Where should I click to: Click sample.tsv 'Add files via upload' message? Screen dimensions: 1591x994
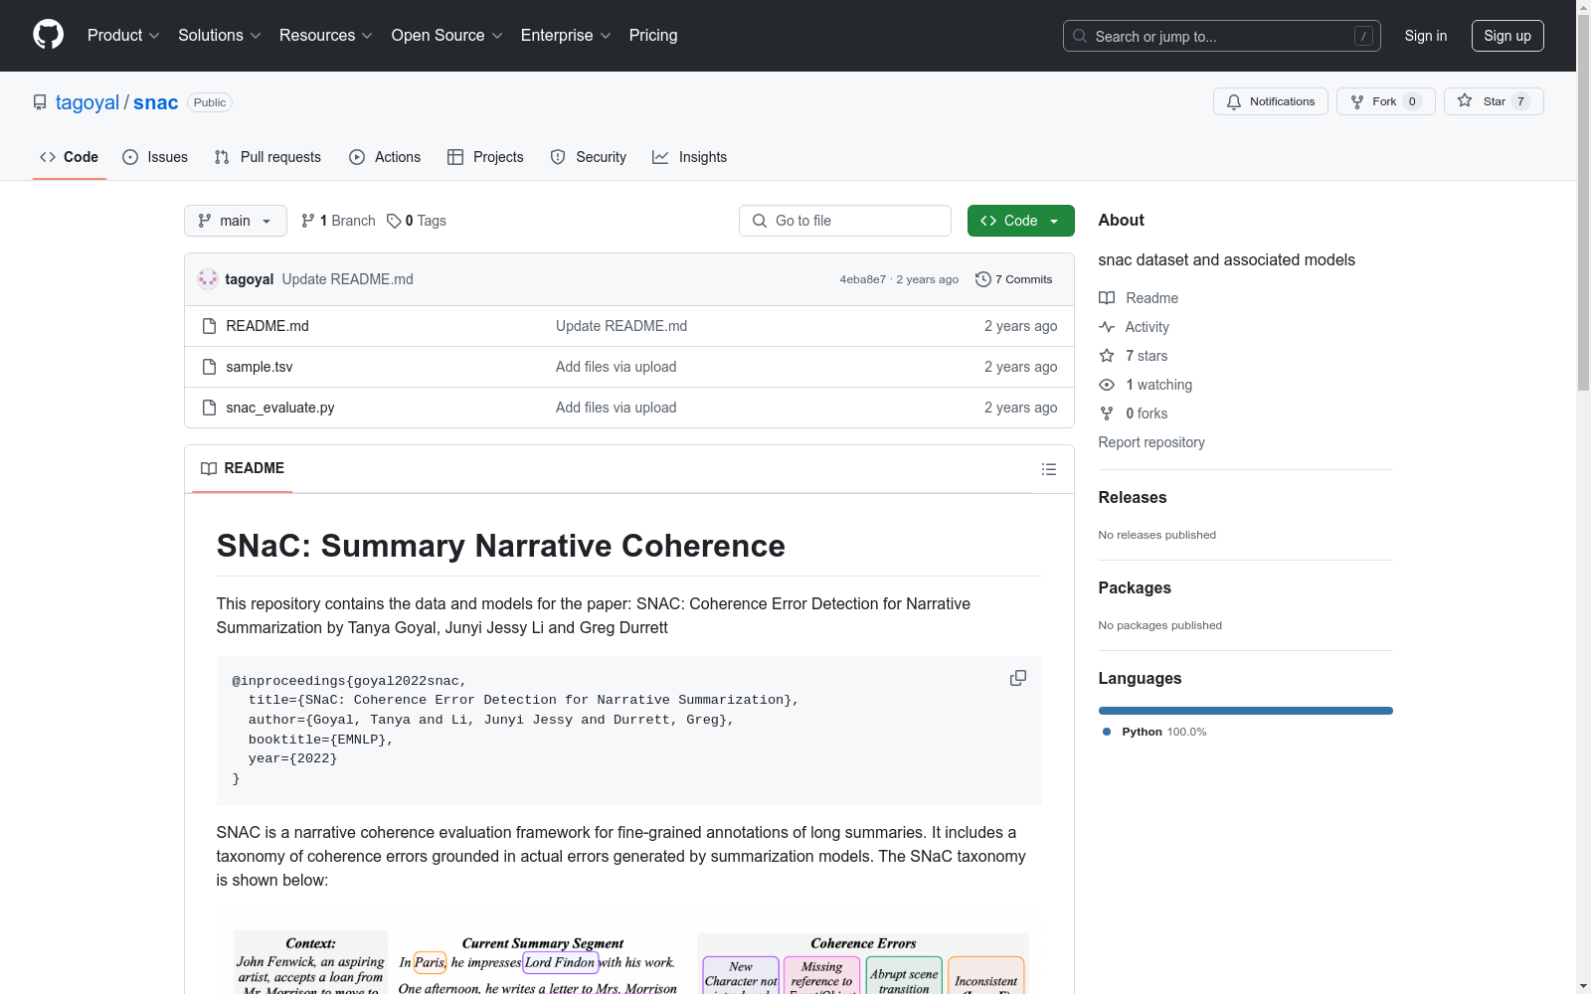(x=617, y=367)
